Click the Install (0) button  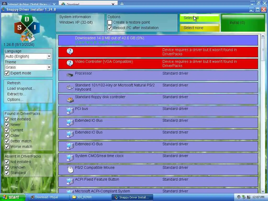coord(243,23)
